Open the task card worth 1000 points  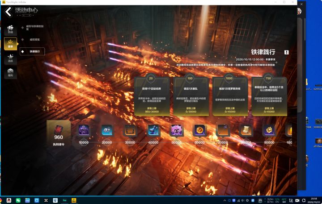point(230,95)
